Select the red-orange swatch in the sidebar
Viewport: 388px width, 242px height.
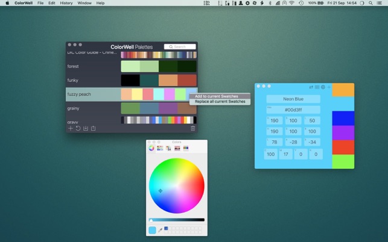(x=343, y=147)
